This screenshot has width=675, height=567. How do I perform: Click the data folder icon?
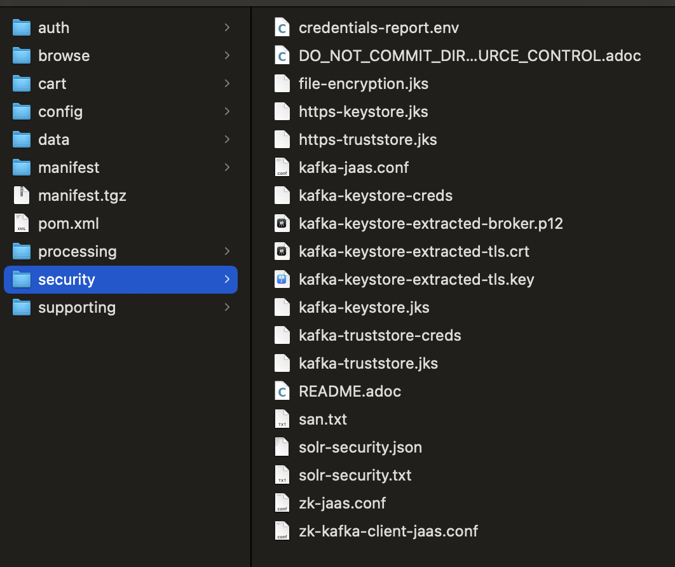pyautogui.click(x=22, y=140)
